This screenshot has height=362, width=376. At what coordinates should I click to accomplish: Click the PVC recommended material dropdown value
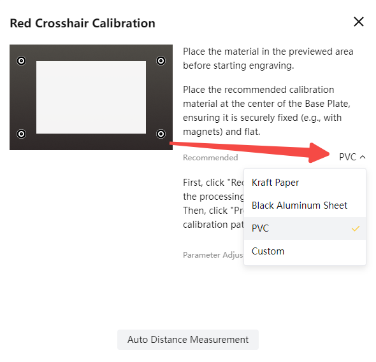coord(347,157)
